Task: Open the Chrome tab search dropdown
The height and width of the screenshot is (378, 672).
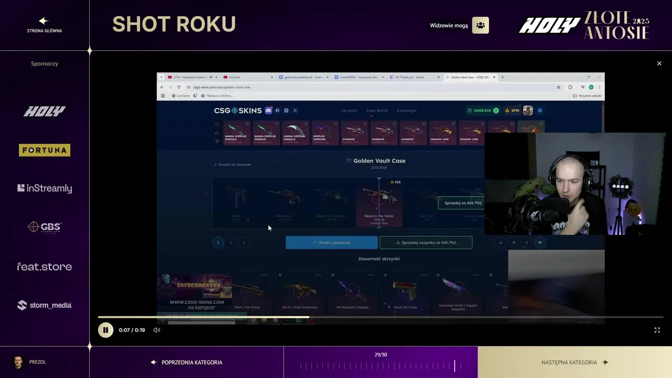Action: (161, 77)
